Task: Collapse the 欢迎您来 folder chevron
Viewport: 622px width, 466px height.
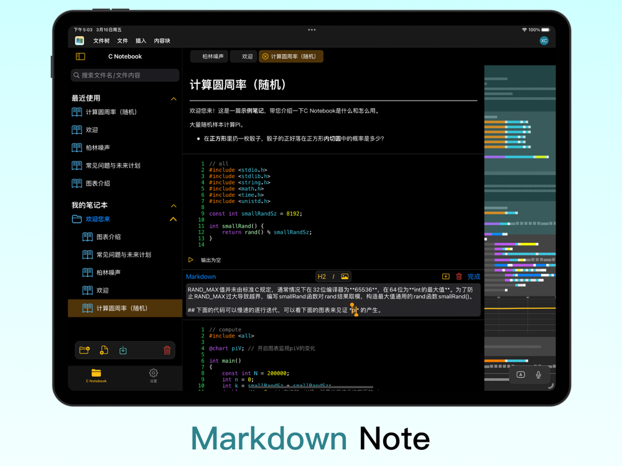Action: coord(174,219)
